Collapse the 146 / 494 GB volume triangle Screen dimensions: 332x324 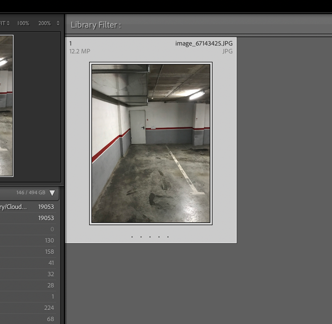coord(52,193)
